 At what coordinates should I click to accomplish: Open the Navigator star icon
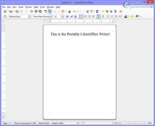(103, 11)
